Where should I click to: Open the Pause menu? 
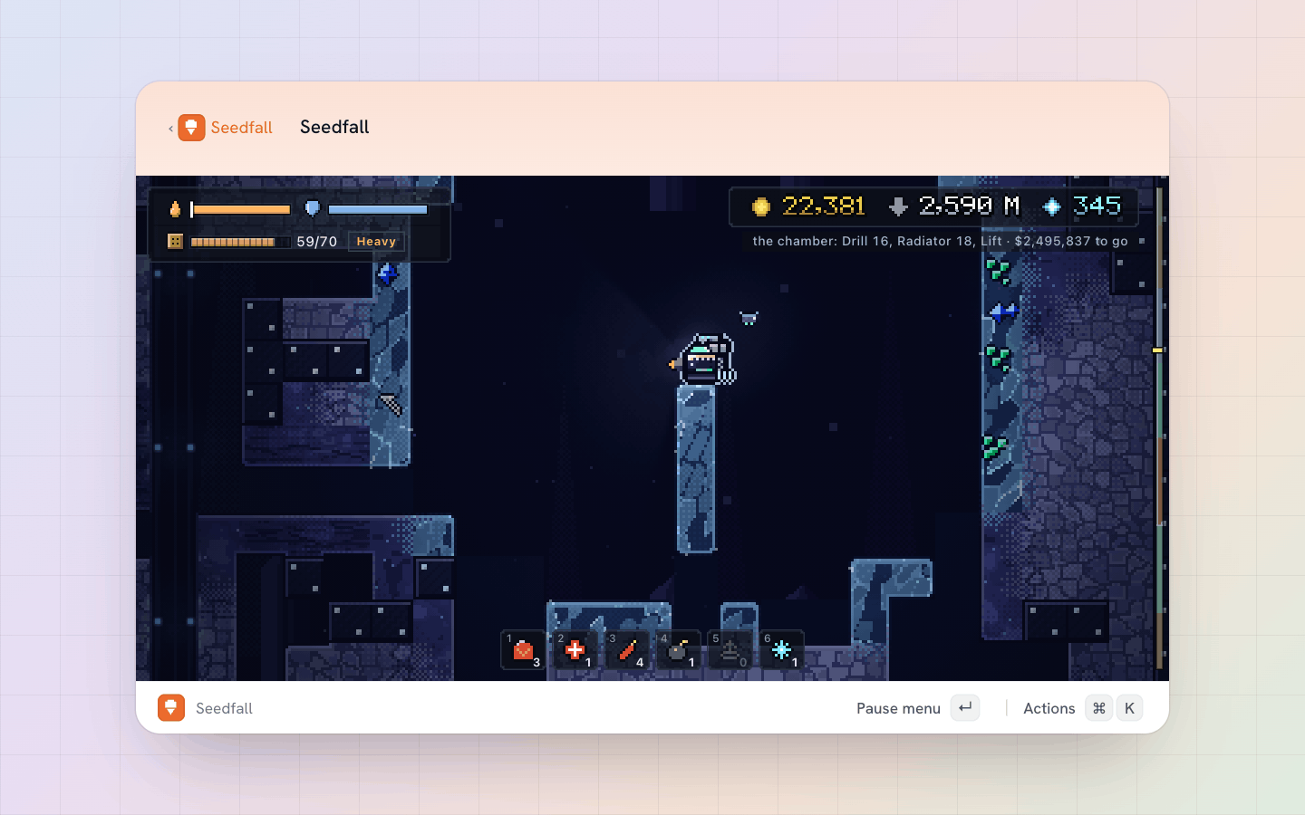pos(898,708)
